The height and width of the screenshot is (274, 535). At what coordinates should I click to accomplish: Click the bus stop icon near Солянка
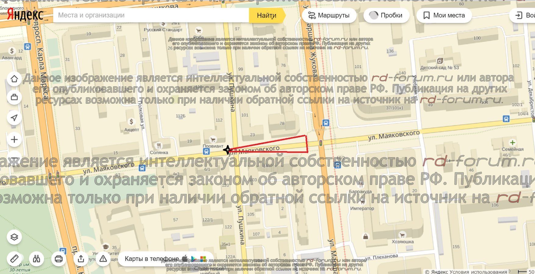tap(206, 151)
